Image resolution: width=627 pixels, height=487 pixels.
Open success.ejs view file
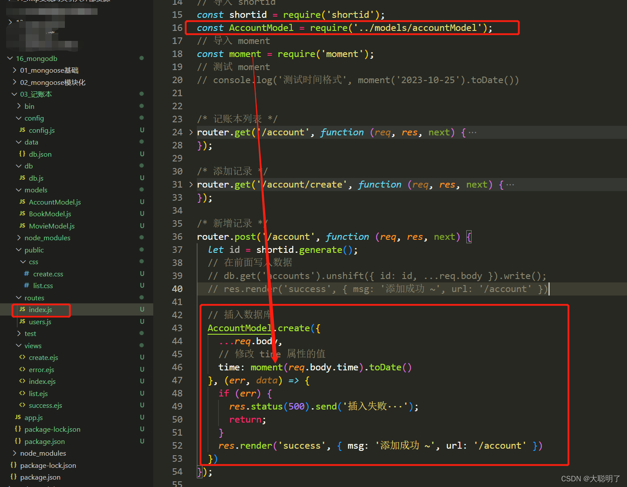pos(45,405)
